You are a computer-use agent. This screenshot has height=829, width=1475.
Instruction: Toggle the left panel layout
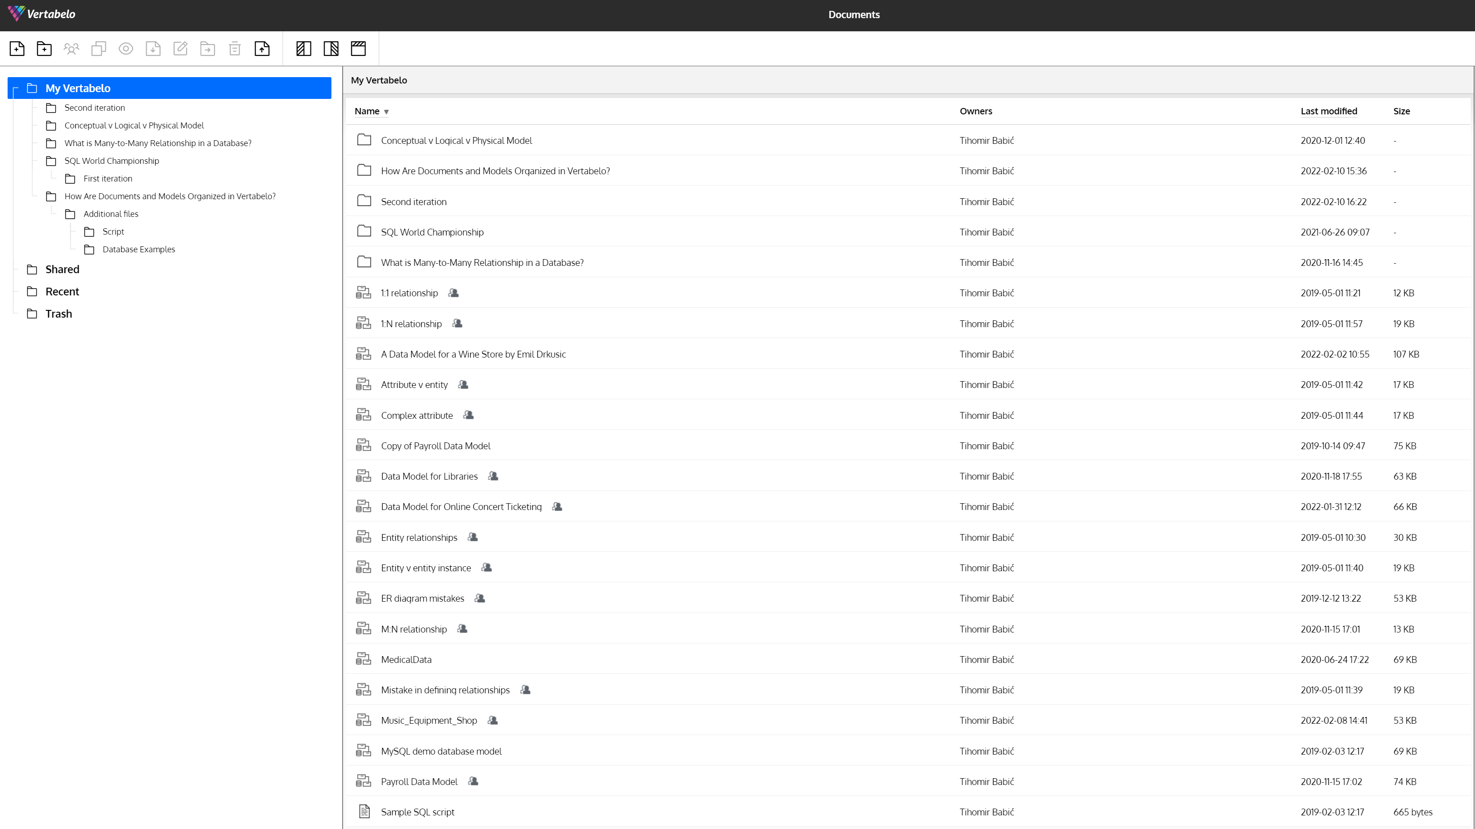click(x=304, y=49)
